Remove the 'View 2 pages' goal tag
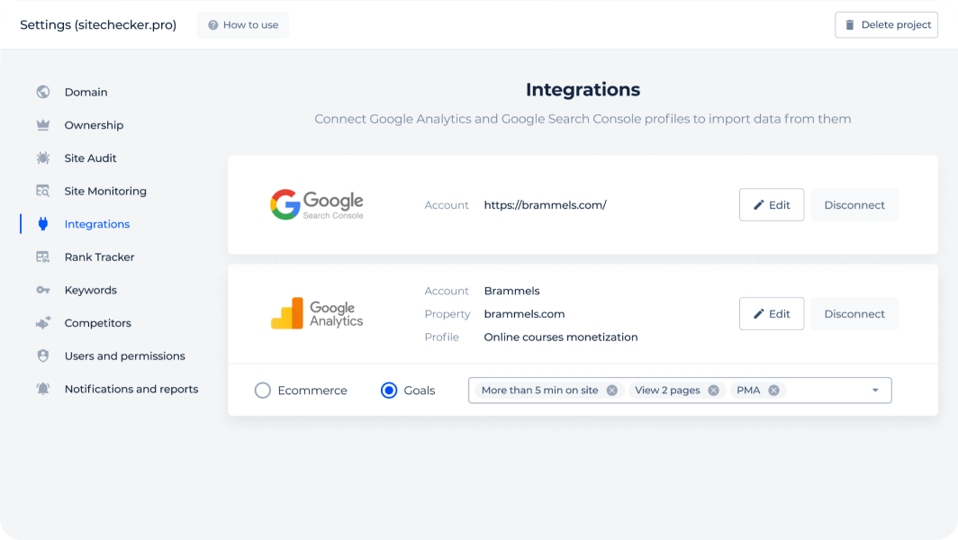 click(713, 391)
